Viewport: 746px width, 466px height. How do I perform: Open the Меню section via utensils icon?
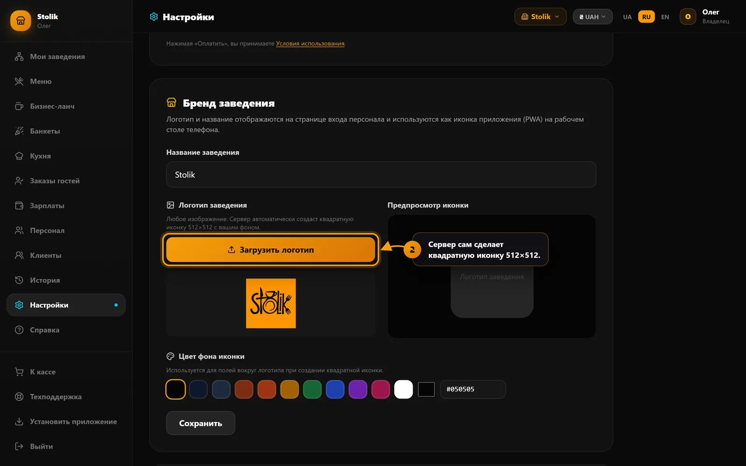(19, 82)
